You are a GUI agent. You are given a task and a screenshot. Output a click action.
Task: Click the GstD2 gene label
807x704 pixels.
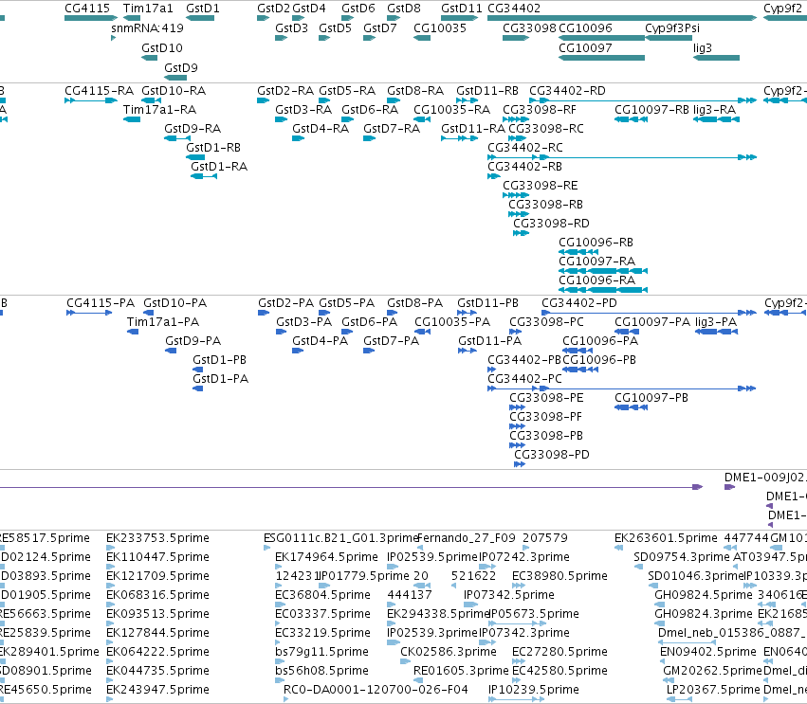(x=274, y=9)
